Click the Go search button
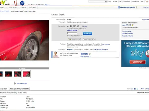Screen dimensions: 149x111 [x=106, y=2]
